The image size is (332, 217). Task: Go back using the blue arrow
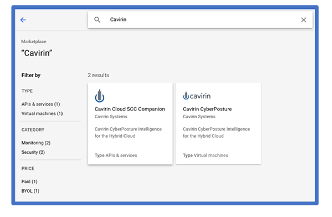pos(23,20)
